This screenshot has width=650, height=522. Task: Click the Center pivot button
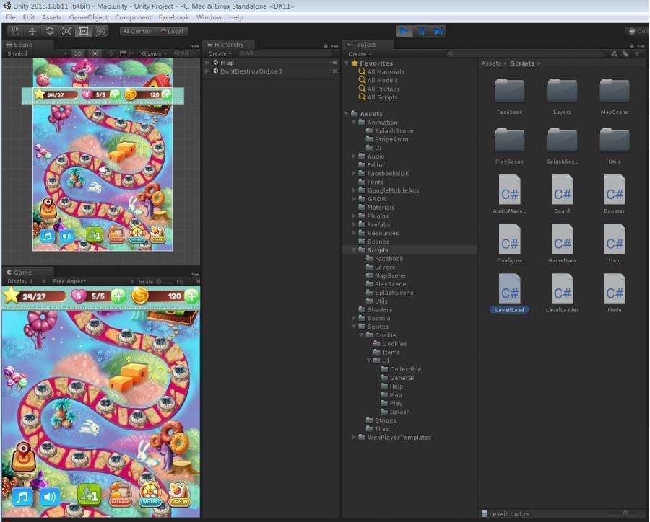(137, 31)
